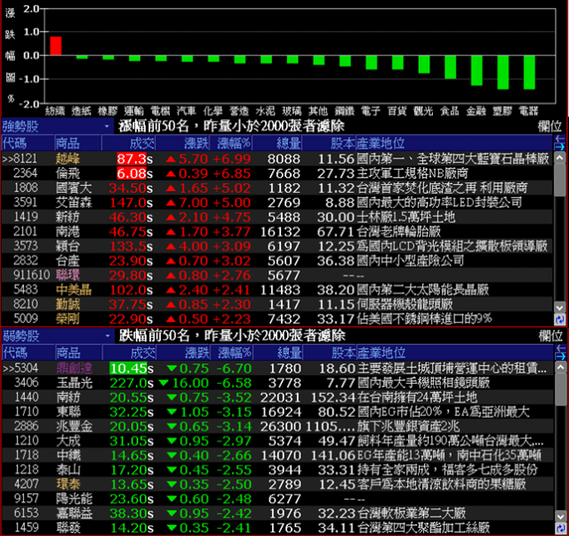Click the 台灣老牌輪胎廠 description for 南港
Image resolution: width=569 pixels, height=536 pixels.
pyautogui.click(x=398, y=231)
